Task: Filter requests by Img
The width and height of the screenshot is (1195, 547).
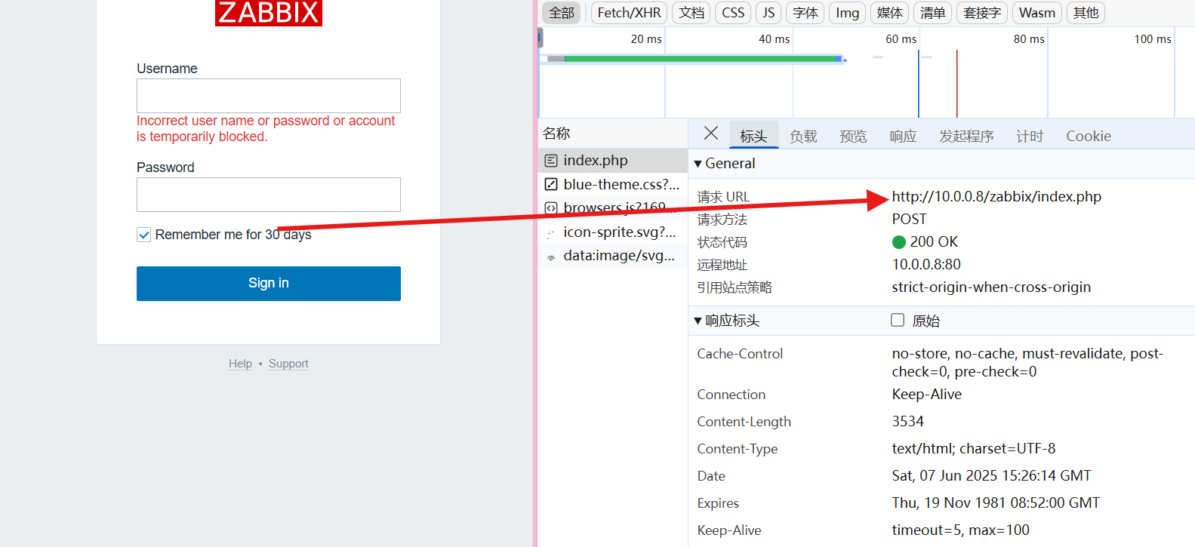Action: coord(848,13)
